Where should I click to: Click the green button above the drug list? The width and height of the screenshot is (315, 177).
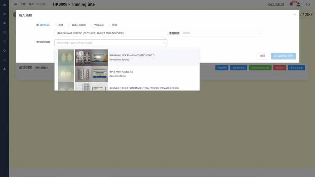click(260, 68)
